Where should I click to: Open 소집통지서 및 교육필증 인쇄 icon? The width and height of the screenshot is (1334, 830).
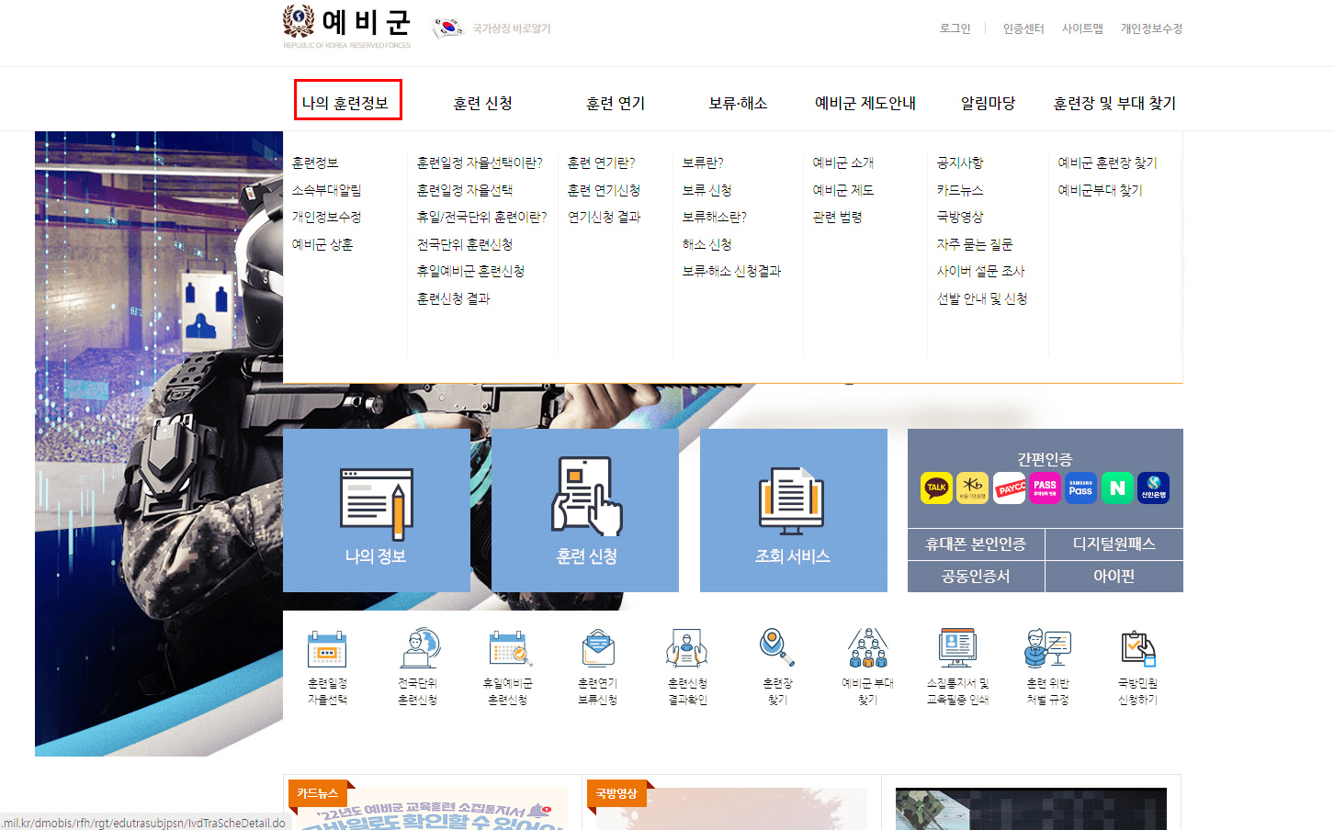957,649
